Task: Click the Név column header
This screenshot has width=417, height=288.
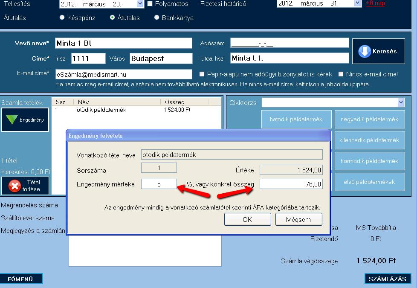Action: click(x=118, y=102)
